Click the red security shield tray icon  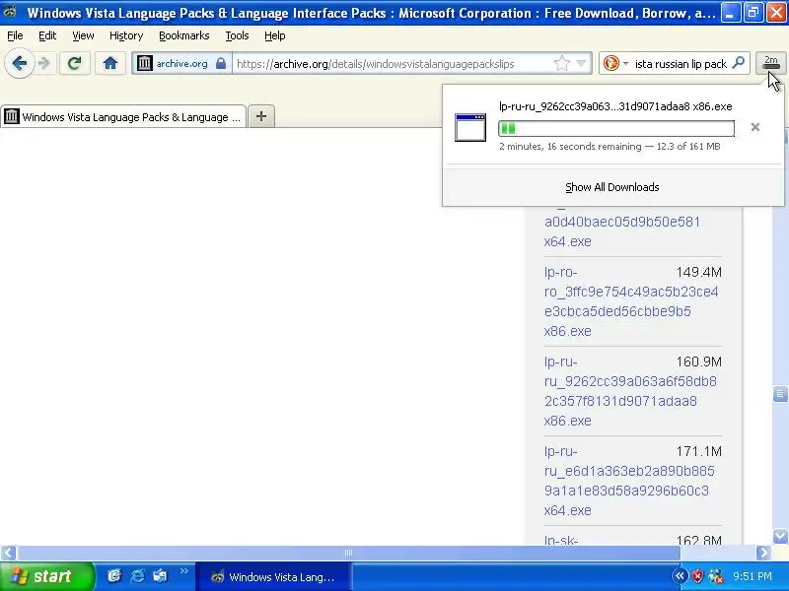pos(697,576)
